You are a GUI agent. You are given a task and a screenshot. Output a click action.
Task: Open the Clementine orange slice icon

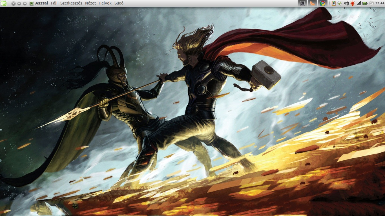point(313,3)
